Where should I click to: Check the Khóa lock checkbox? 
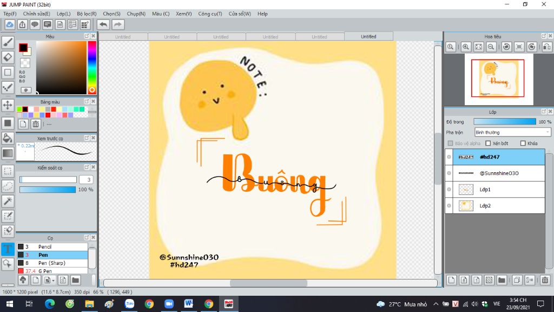523,143
